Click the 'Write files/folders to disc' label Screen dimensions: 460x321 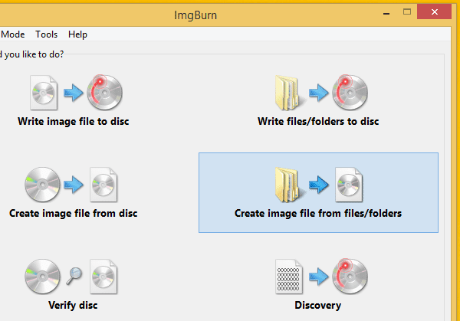pyautogui.click(x=318, y=121)
